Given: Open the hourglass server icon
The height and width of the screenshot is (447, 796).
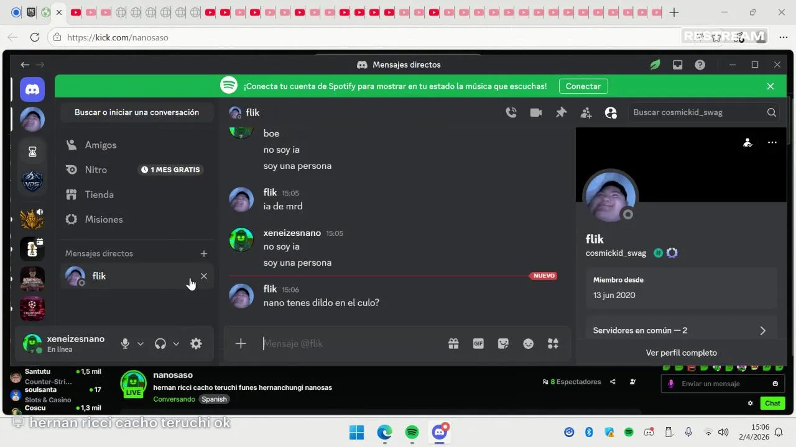Looking at the screenshot, I should [32, 151].
